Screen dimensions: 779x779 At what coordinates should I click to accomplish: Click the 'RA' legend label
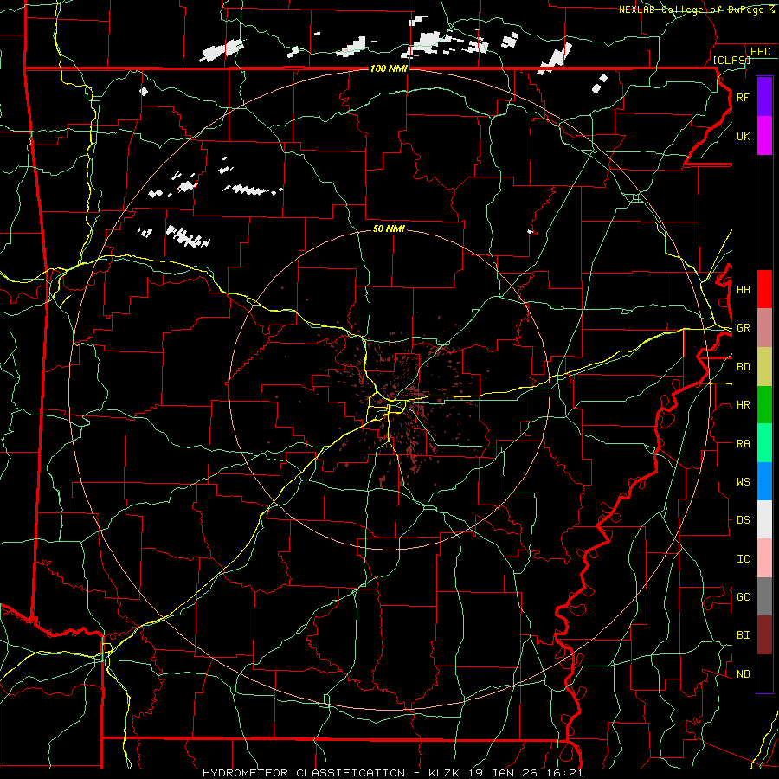pos(743,444)
